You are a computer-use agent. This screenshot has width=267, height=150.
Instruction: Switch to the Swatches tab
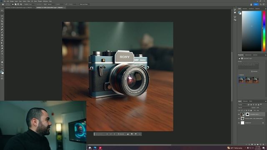(245, 9)
